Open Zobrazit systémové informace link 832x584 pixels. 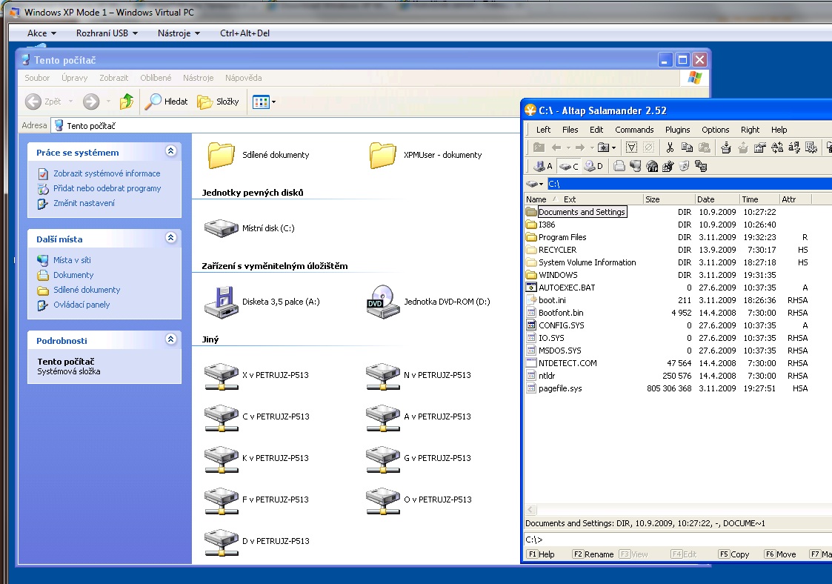click(107, 173)
